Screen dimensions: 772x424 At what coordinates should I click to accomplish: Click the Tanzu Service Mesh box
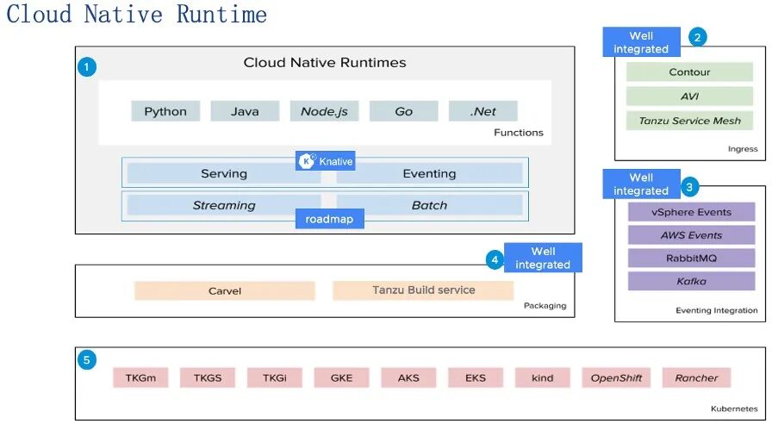(x=689, y=121)
